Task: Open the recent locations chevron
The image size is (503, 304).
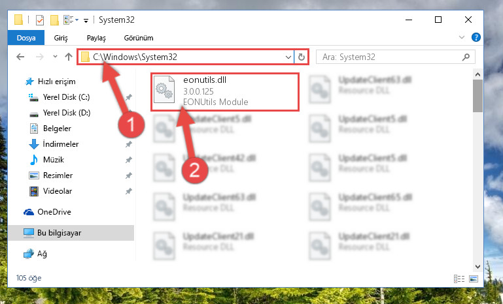Action: [55, 57]
